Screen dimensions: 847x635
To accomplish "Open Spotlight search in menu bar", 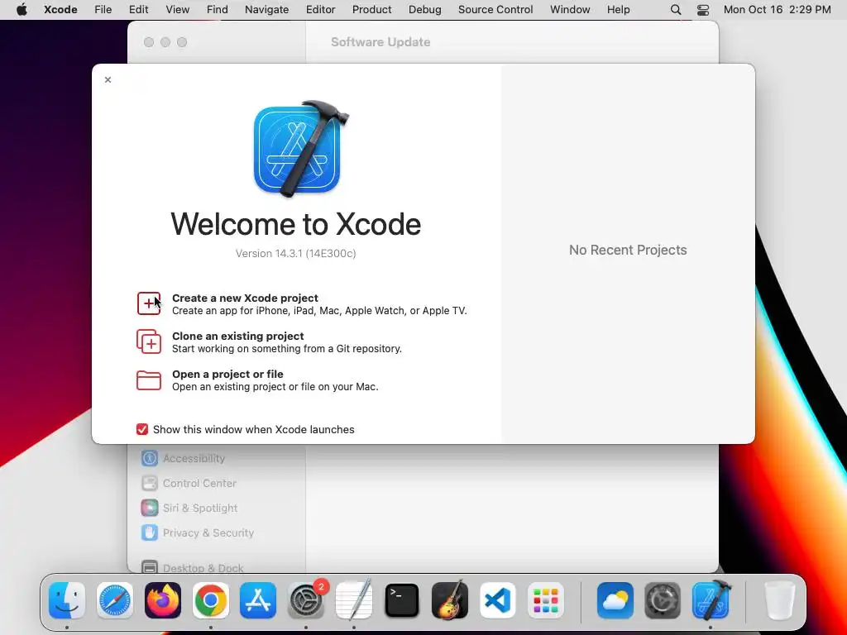I will pyautogui.click(x=676, y=10).
